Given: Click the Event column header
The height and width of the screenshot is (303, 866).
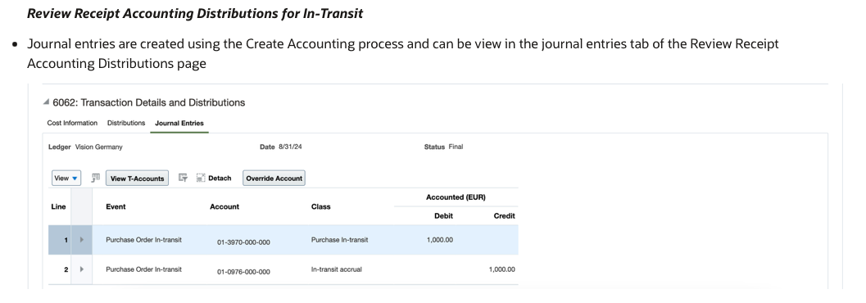Looking at the screenshot, I should tap(116, 206).
